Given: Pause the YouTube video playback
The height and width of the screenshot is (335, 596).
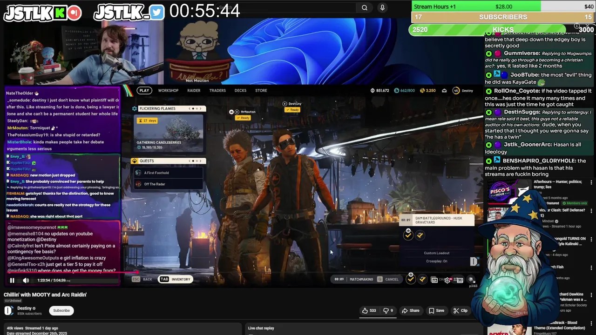Looking at the screenshot, I should pyautogui.click(x=12, y=280).
